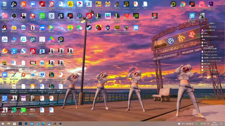The height and width of the screenshot is (126, 225).
Task: Open Microsoft Store taskbar icon
Action: point(14,123)
